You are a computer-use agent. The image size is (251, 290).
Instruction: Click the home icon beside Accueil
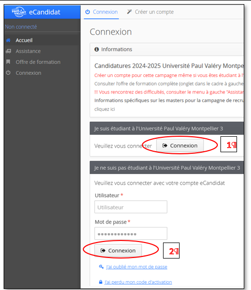(x=8, y=40)
